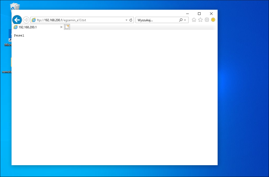Open the Home page icon
The image size is (269, 177).
coord(194,20)
